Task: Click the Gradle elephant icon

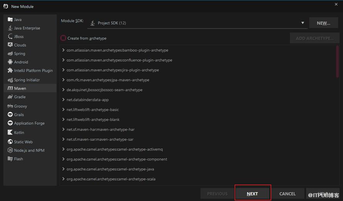Action: 10,97
